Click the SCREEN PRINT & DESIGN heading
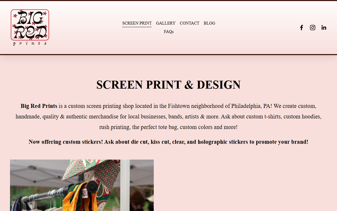This screenshot has height=211, width=337. coord(168,85)
